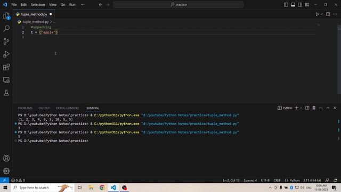Switch to the TERMINAL panel tab

click(92, 108)
